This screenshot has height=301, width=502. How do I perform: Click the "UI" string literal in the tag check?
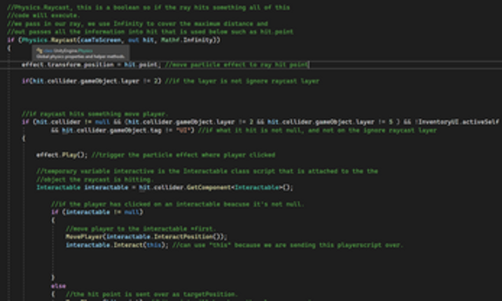[183, 131]
